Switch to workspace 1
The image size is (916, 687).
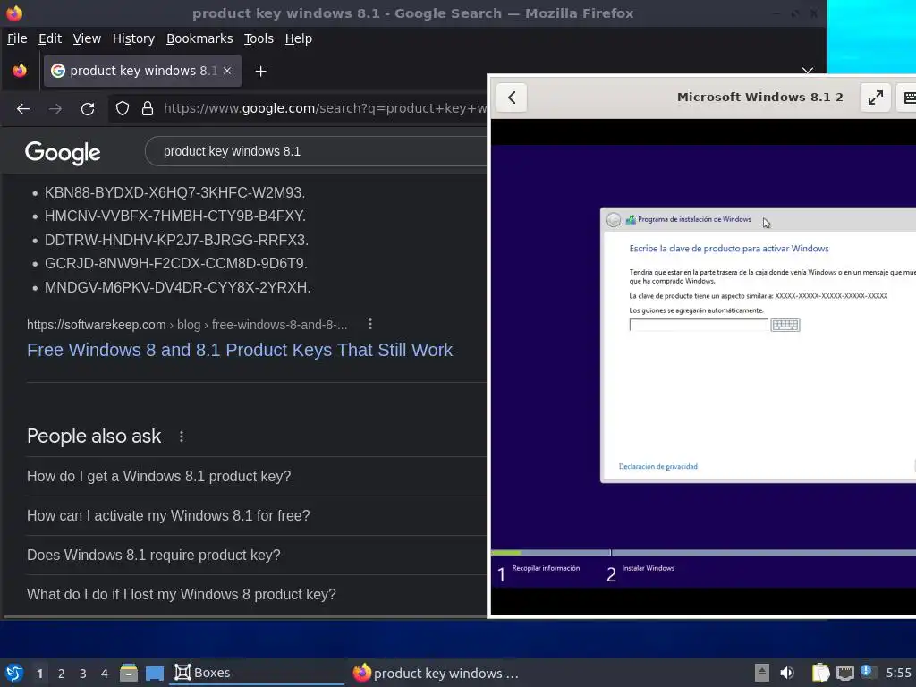39,674
